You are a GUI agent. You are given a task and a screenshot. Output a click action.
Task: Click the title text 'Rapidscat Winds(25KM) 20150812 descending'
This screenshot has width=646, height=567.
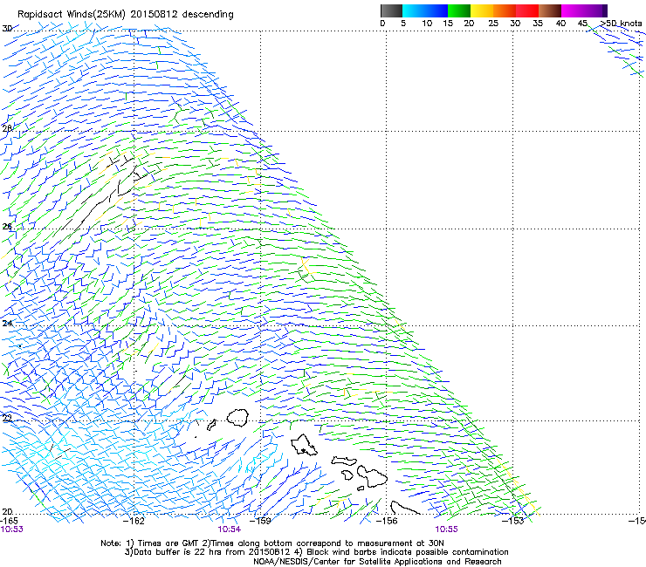(125, 15)
